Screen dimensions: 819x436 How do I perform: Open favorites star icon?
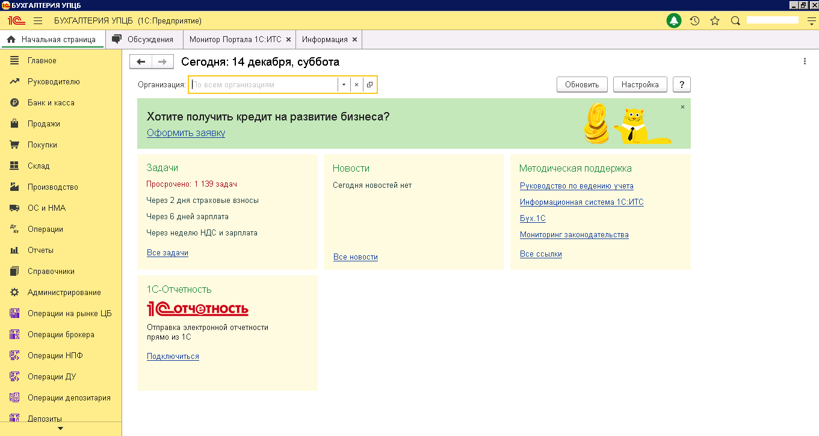click(715, 20)
